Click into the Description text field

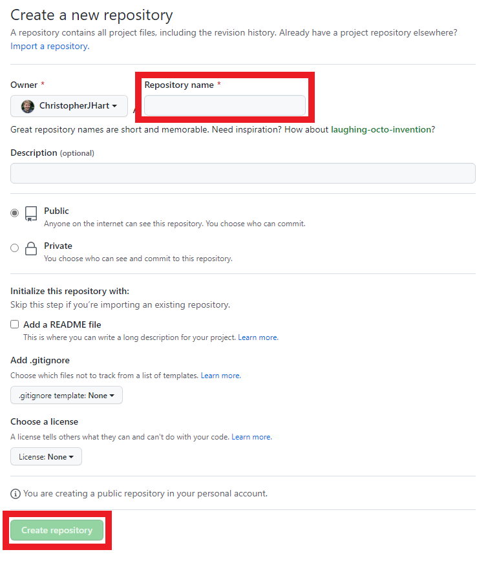pyautogui.click(x=243, y=173)
